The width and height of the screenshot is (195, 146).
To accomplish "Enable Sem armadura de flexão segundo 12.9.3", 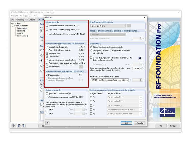I will (x=47, y=30).
